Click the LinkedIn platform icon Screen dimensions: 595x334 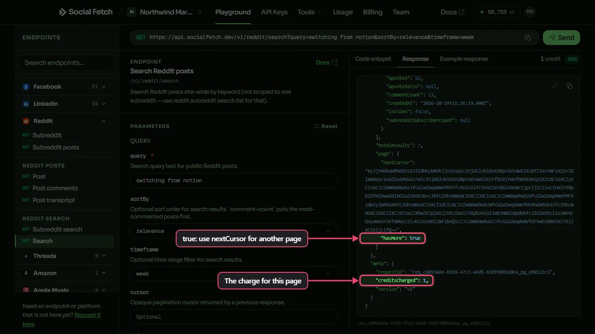[x=26, y=104]
